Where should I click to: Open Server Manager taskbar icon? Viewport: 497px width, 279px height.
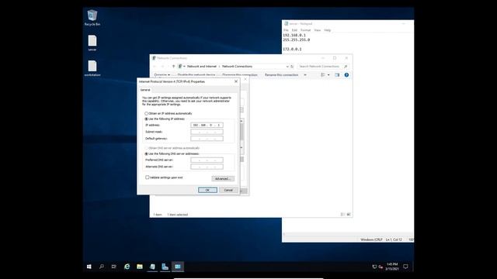[165, 267]
